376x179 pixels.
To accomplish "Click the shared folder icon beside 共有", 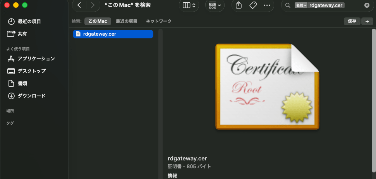I will pos(11,34).
